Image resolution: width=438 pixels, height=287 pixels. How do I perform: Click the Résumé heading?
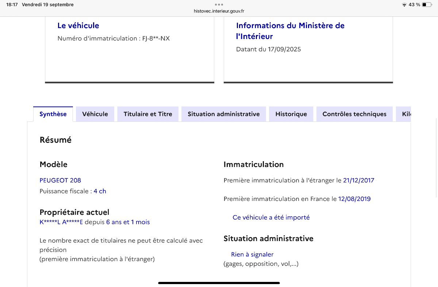click(55, 140)
